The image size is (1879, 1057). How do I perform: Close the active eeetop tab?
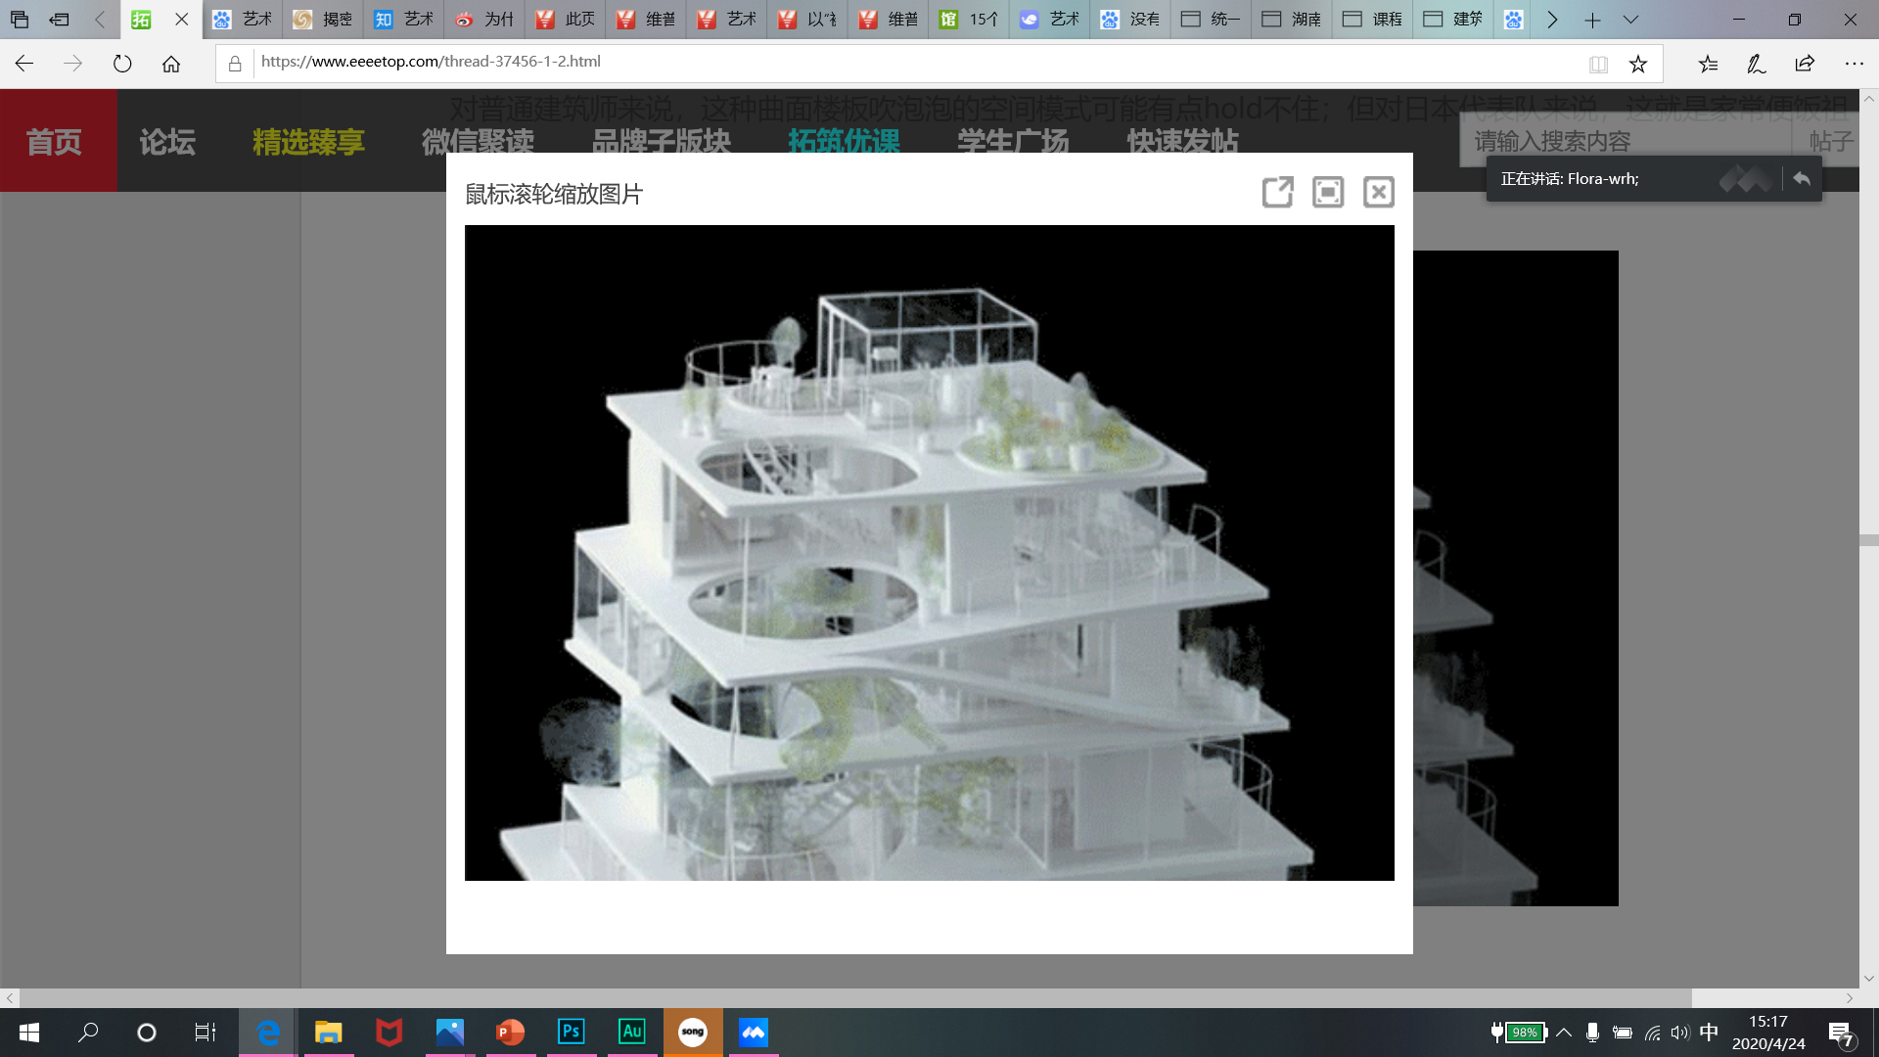coord(181,19)
